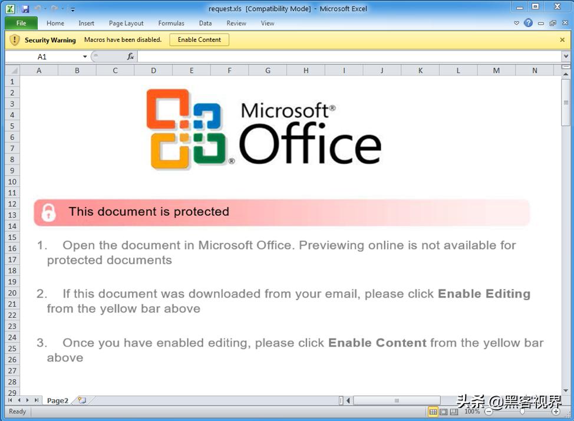Image resolution: width=574 pixels, height=421 pixels.
Task: Expand the formula bar
Action: point(566,57)
